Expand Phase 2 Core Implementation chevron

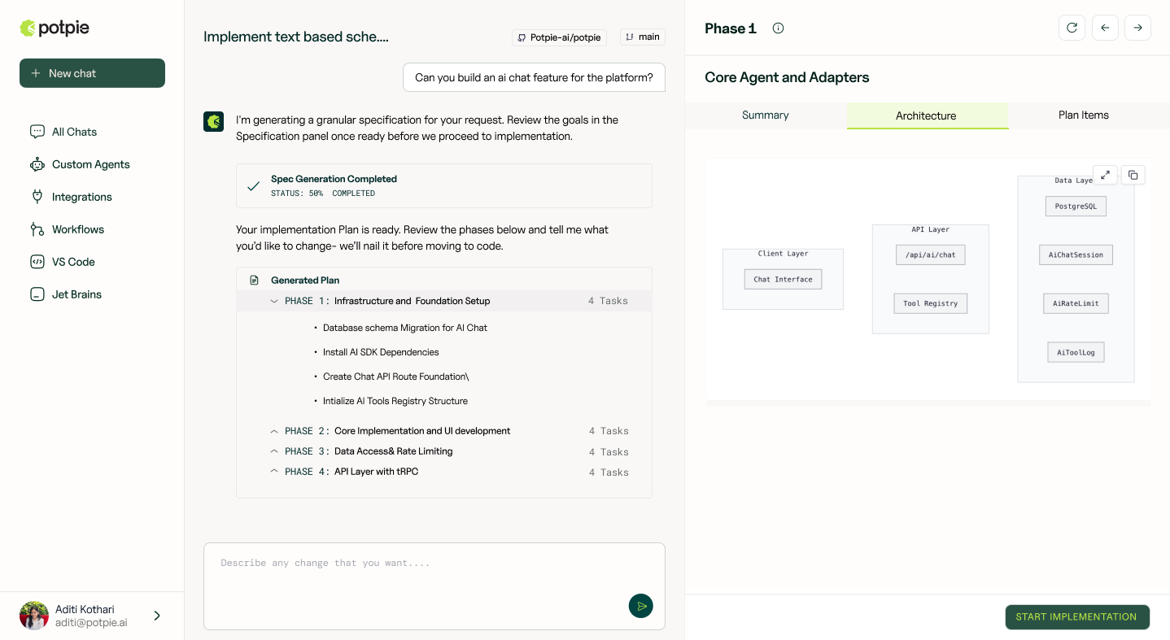(x=274, y=431)
